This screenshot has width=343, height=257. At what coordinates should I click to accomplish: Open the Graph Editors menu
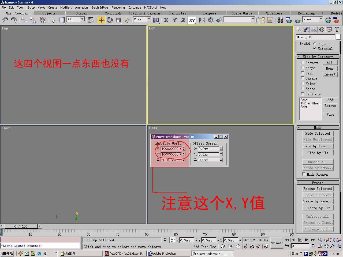point(99,7)
